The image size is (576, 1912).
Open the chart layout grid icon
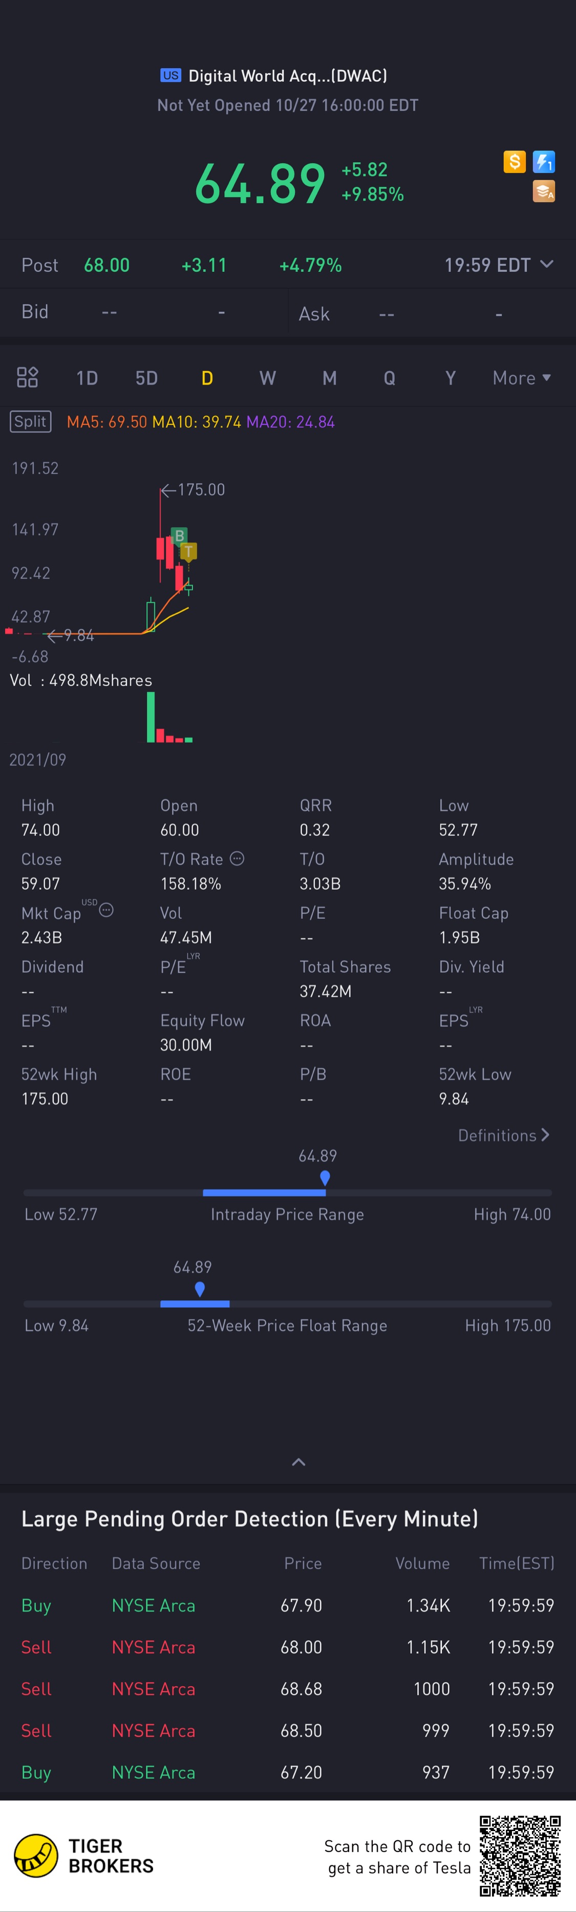click(x=28, y=377)
